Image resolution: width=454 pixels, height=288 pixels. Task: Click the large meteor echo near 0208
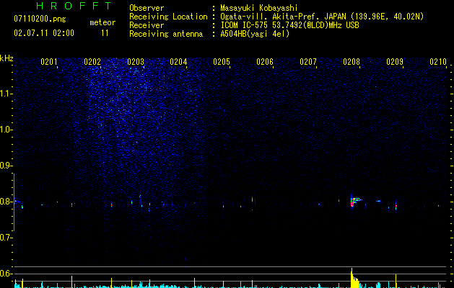[x=354, y=202]
